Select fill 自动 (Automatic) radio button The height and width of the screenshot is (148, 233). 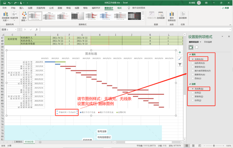pos(193,79)
